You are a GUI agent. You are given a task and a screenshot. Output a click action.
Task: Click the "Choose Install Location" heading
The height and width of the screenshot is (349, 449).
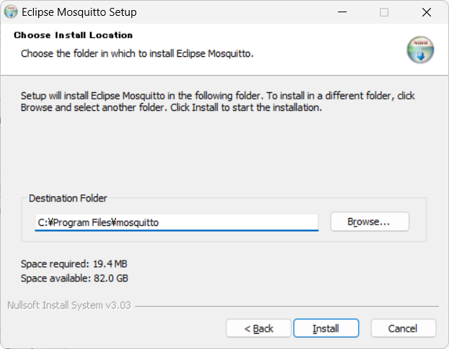point(74,35)
